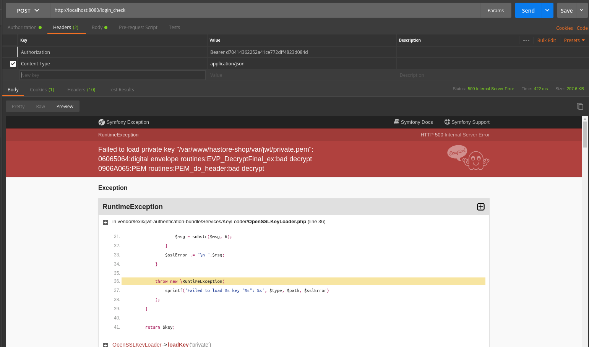Expand all trace frames with the plus icon
Screen dimensions: 589x347
[480, 207]
